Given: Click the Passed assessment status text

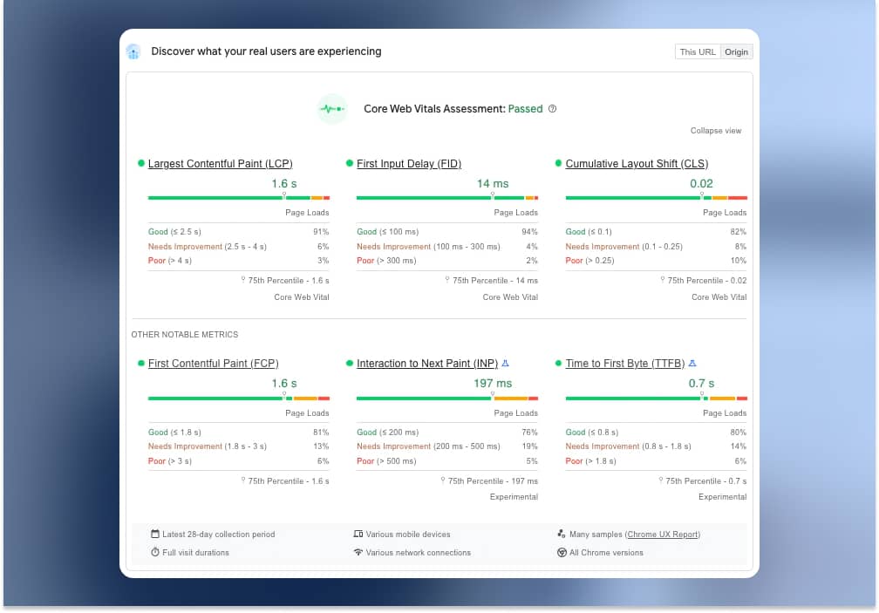Looking at the screenshot, I should point(525,109).
